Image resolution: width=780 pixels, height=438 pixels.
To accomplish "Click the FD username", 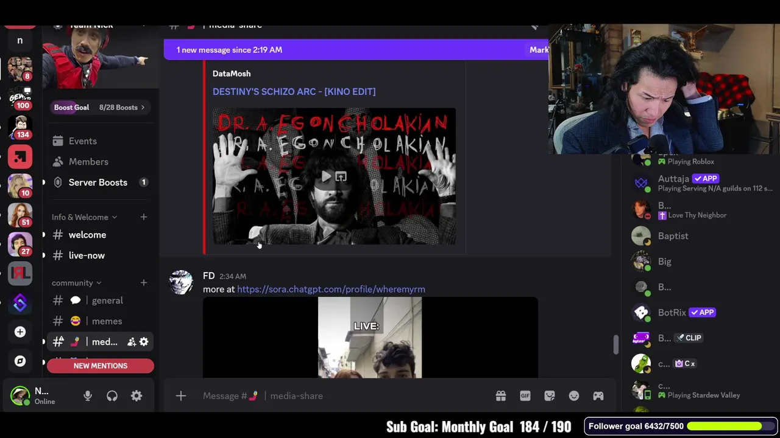I will 208,276.
